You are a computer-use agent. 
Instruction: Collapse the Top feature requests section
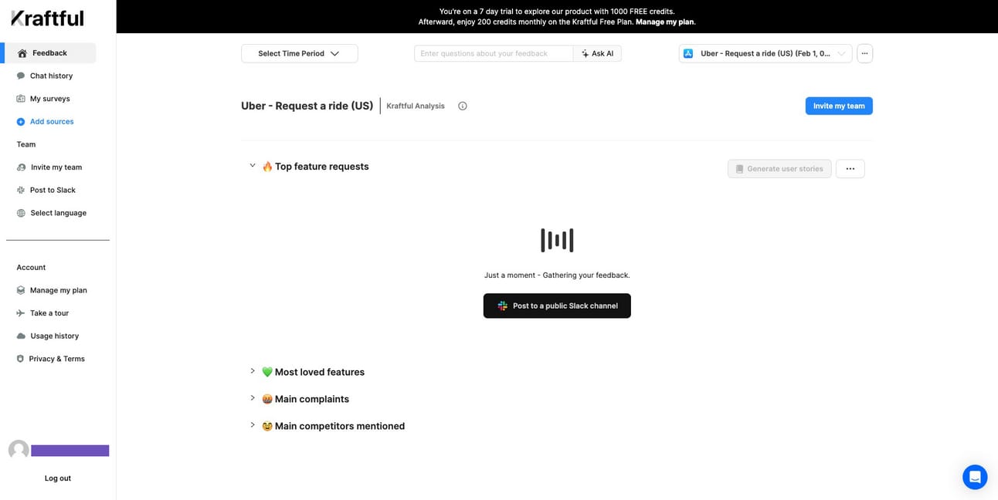click(x=253, y=166)
